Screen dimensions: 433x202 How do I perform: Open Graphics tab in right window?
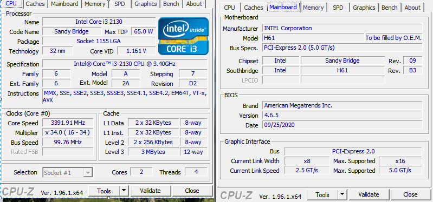coord(364,8)
